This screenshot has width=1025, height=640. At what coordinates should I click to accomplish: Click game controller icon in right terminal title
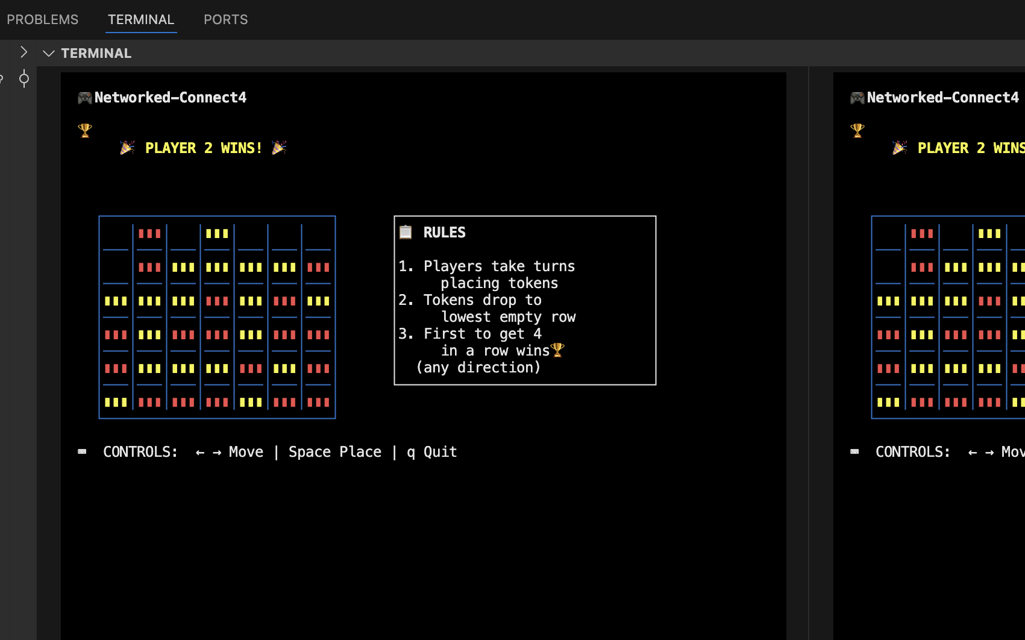coord(857,98)
